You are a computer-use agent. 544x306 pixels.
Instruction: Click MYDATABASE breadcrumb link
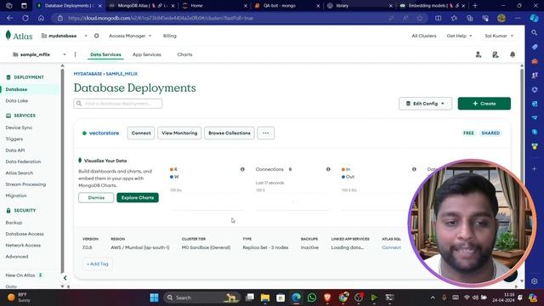coord(88,74)
